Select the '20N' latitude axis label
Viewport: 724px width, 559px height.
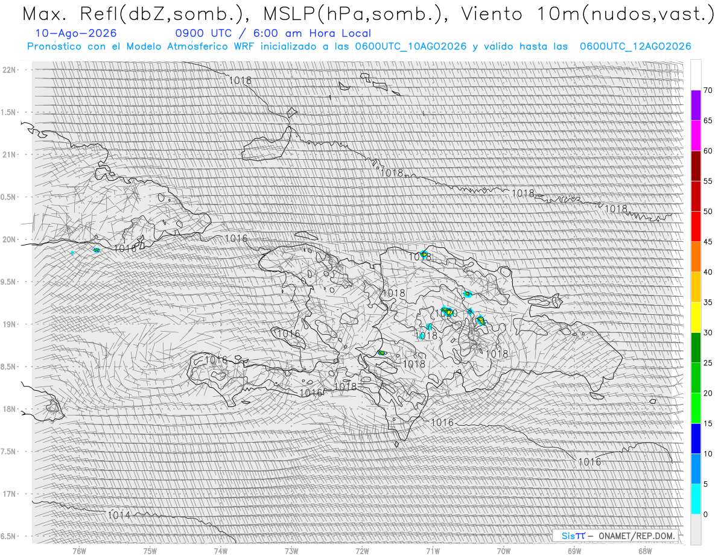point(9,239)
